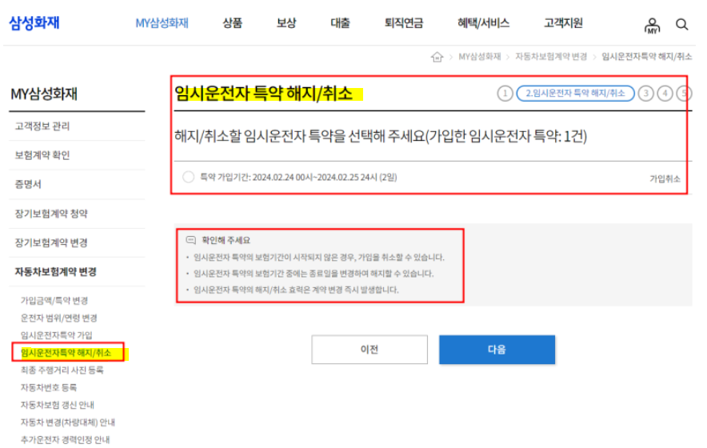Image resolution: width=707 pixels, height=448 pixels.
Task: Click the 가입취소 label on the 특약 row
Action: [x=665, y=178]
